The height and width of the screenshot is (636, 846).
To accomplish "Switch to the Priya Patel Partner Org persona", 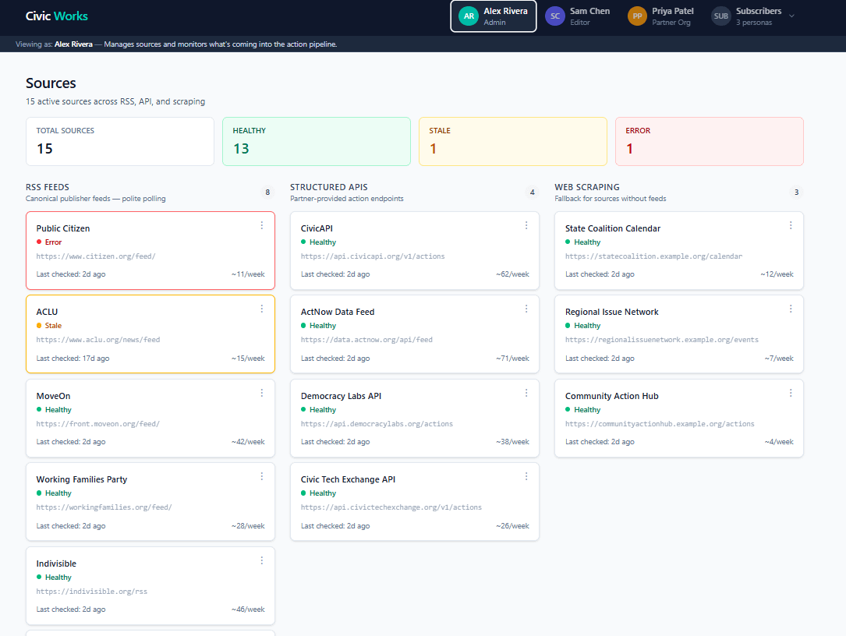I will [x=661, y=16].
